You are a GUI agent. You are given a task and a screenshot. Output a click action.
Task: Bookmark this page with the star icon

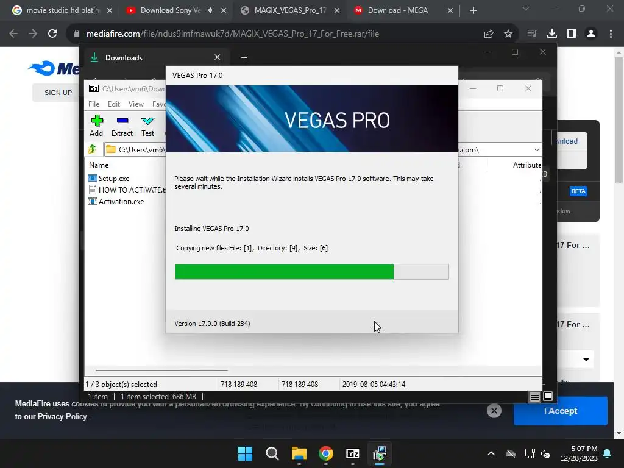pyautogui.click(x=508, y=34)
